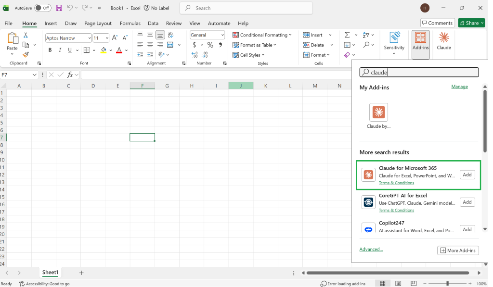Open General number format dropdown
Screen dimensions: 493x287
[222, 35]
